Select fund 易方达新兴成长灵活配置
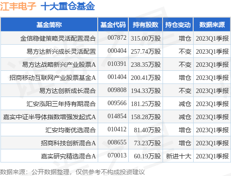231x176 pixels. tap(61, 51)
